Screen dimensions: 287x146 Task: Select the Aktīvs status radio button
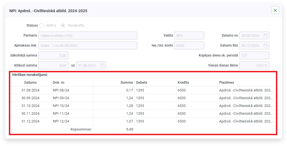[41, 25]
